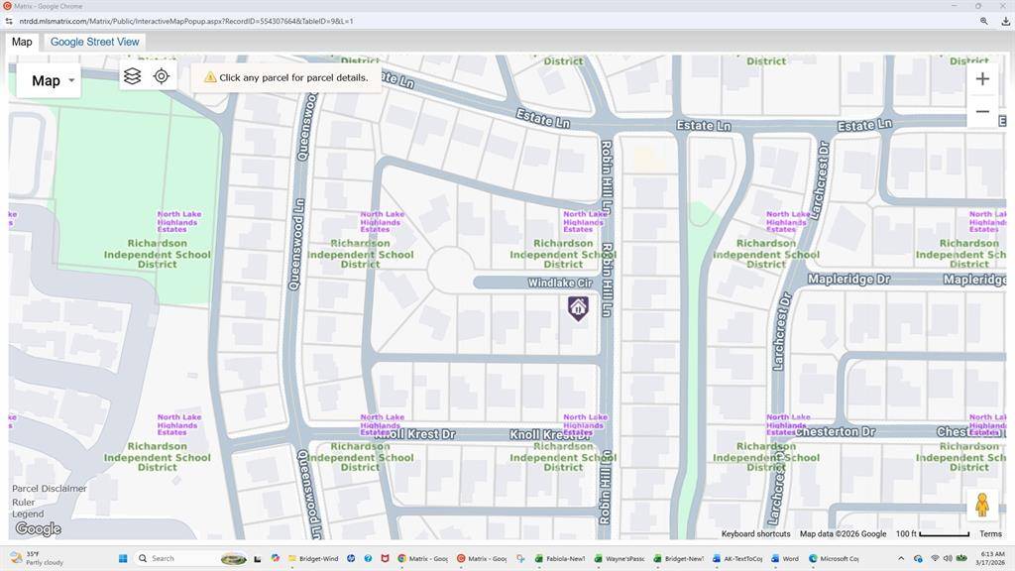Image resolution: width=1015 pixels, height=571 pixels.
Task: Select the purple home marker on Windlake Cir
Action: pos(578,308)
